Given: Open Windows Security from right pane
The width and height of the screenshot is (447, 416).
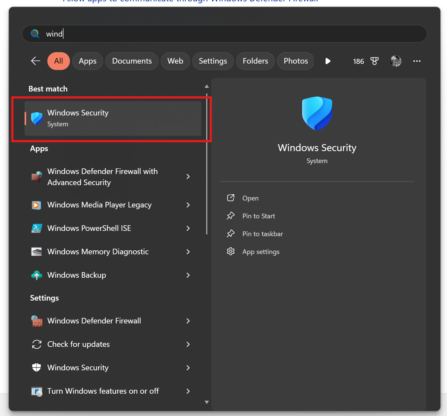Looking at the screenshot, I should point(250,198).
